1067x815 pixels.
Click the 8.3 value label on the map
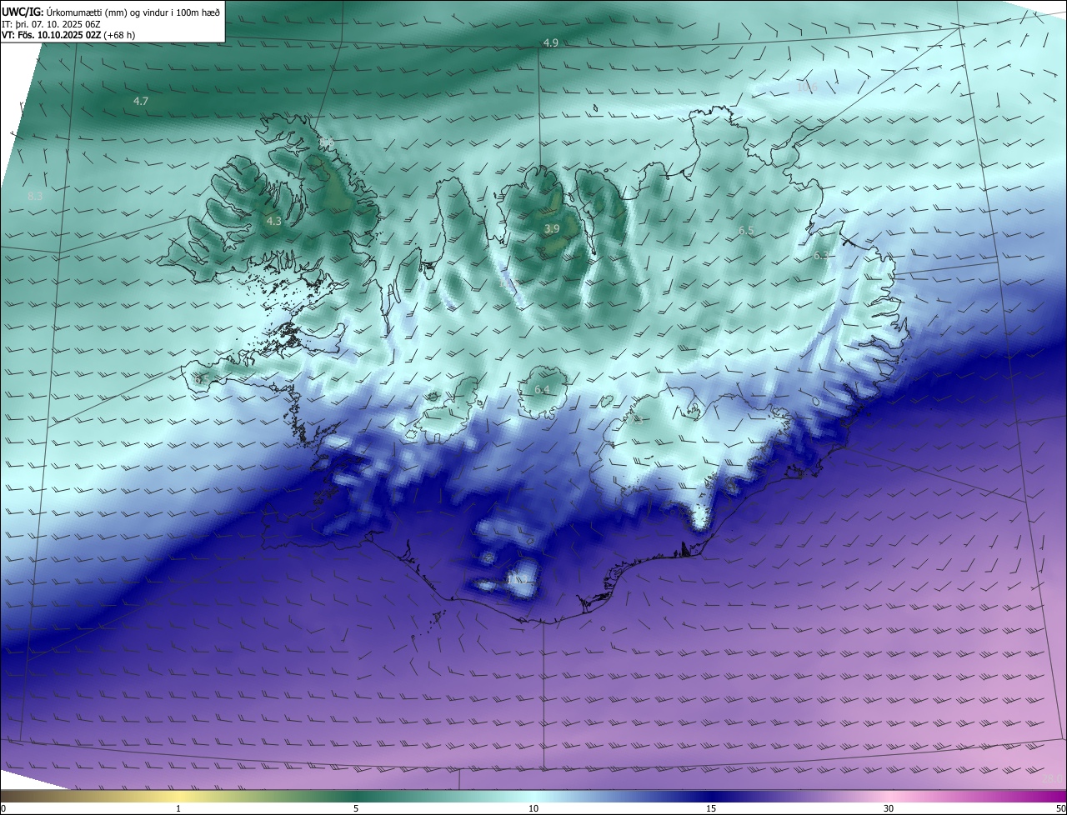click(35, 197)
